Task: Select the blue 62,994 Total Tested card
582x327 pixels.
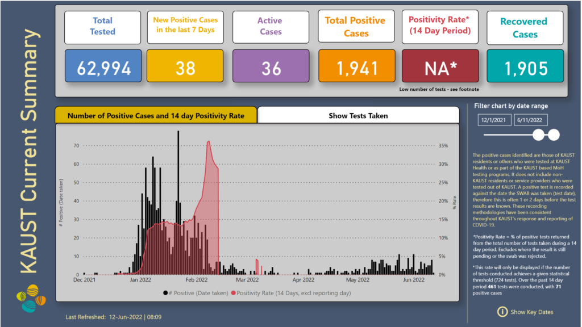Action: point(102,68)
